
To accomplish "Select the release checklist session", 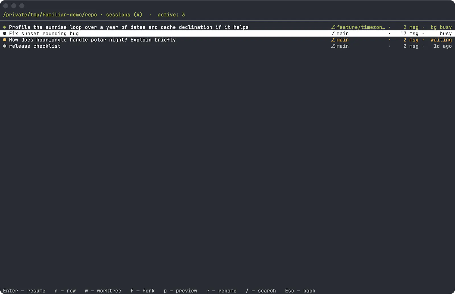I will (227, 46).
